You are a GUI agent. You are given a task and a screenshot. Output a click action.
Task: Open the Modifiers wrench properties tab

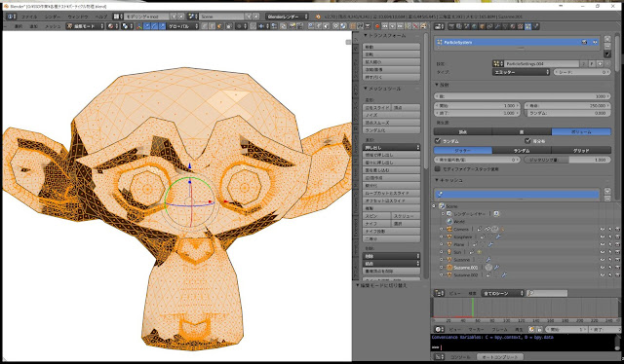497,26
